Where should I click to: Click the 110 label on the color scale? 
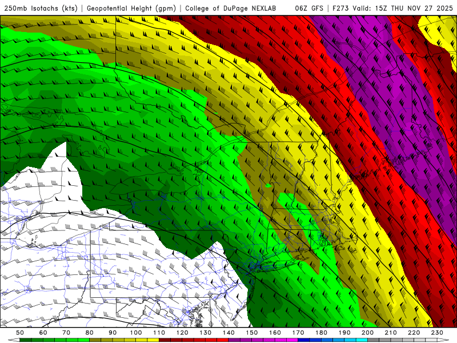click(x=159, y=333)
